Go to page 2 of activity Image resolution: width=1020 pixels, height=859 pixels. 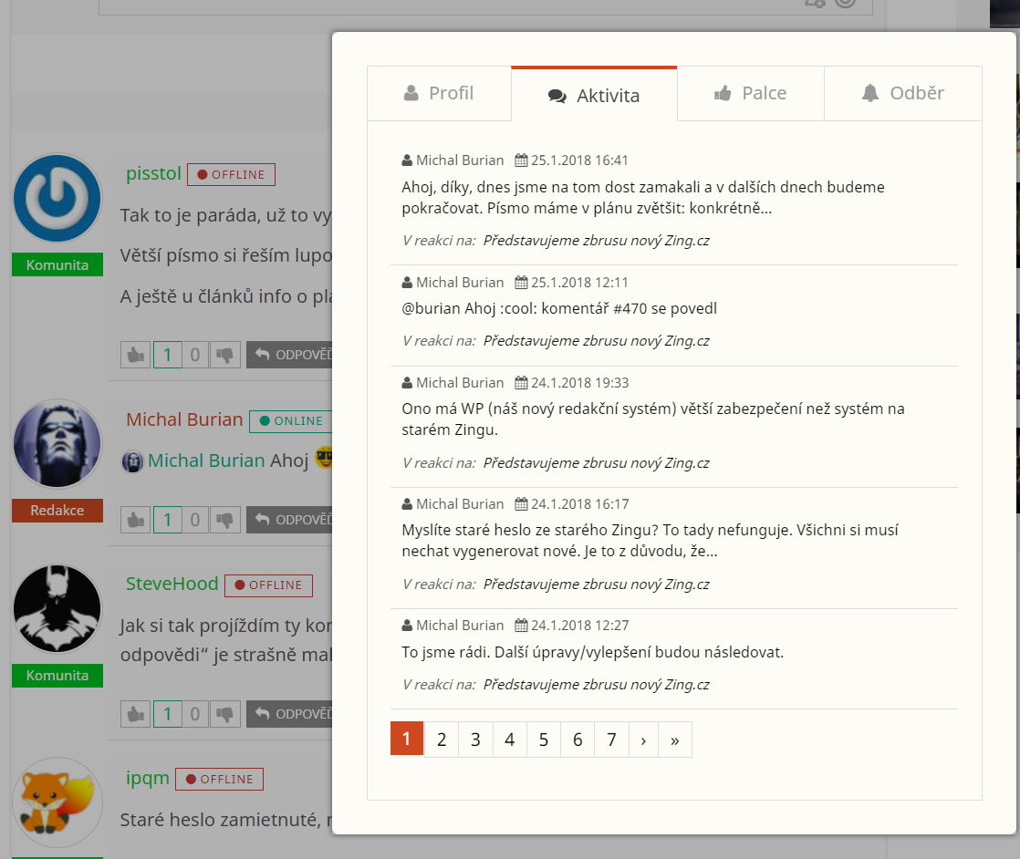tap(442, 740)
